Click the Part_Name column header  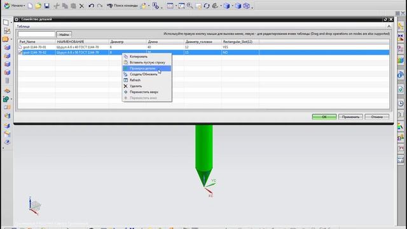(37, 42)
